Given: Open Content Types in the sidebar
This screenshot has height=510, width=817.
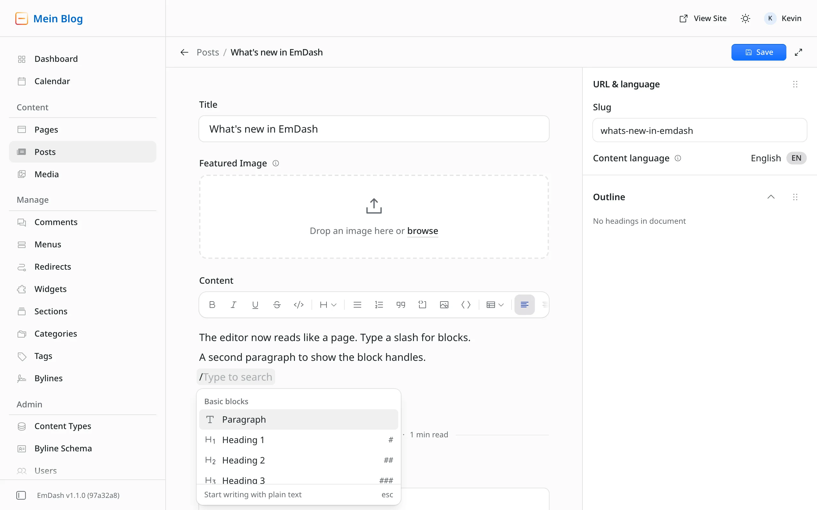Looking at the screenshot, I should click(x=82, y=426).
